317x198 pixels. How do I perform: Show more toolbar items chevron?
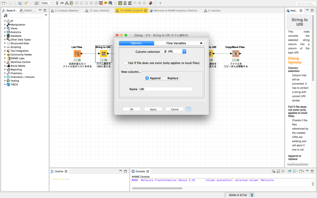coord(160,3)
